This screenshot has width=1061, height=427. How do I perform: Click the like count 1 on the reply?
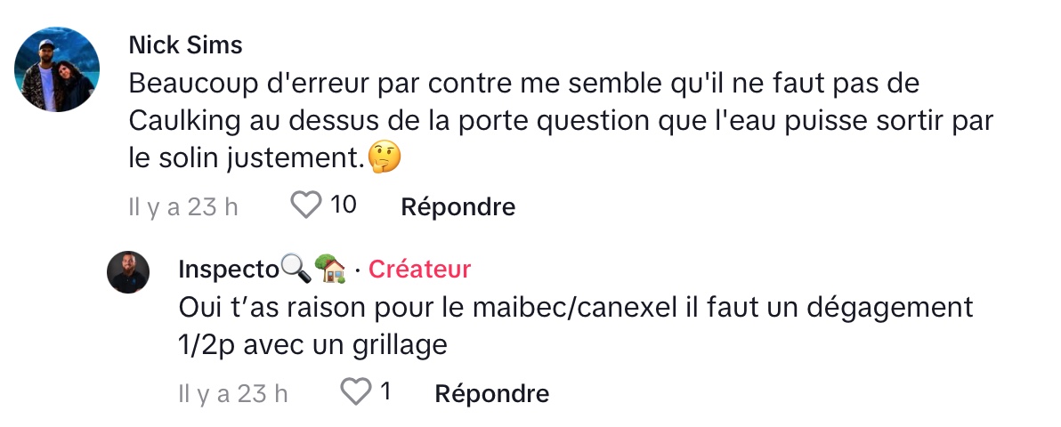pyautogui.click(x=385, y=392)
